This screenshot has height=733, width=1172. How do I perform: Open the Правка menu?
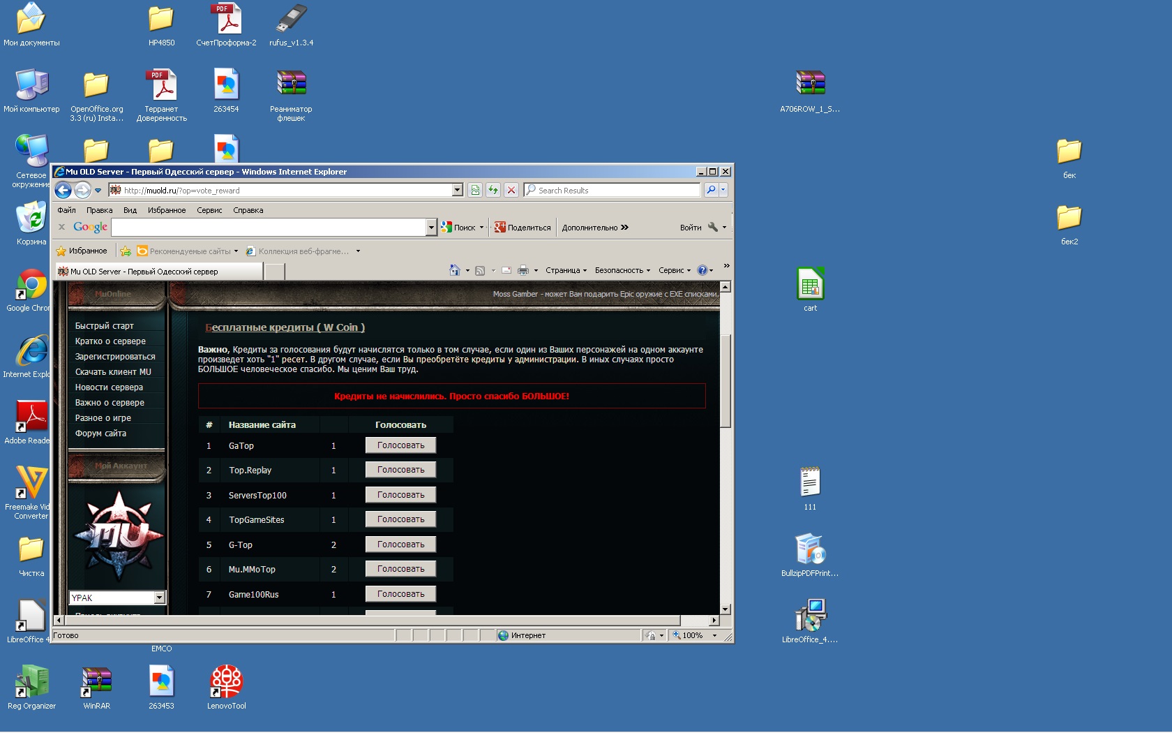(99, 210)
